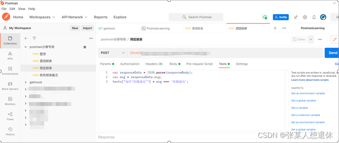Open Flows in the sidebar

(x=10, y=116)
